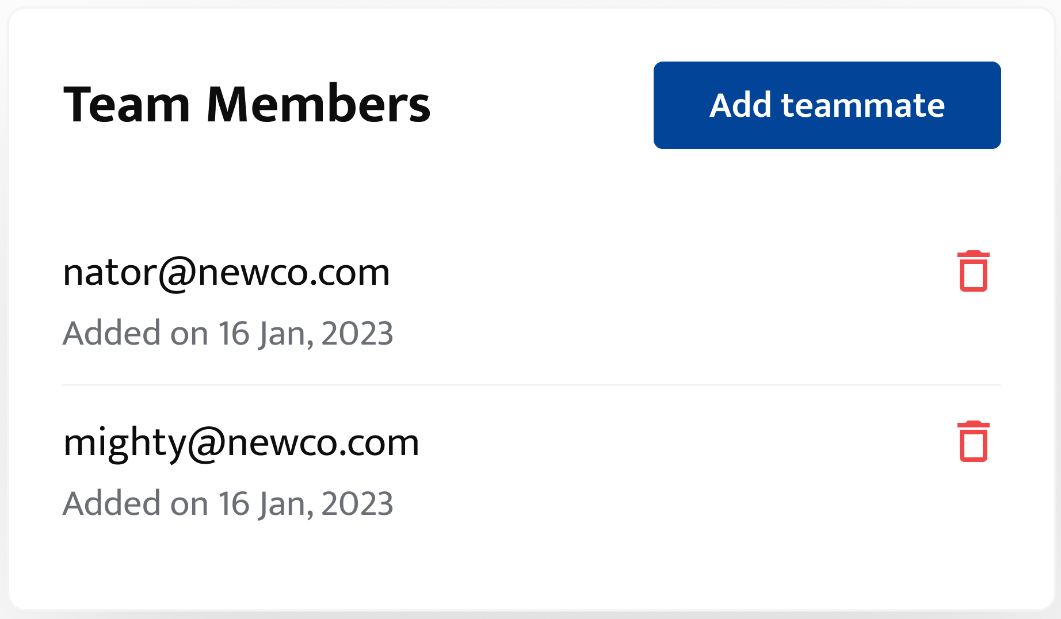Click the divider line between team members
Viewport: 1061px width, 619px height.
531,384
